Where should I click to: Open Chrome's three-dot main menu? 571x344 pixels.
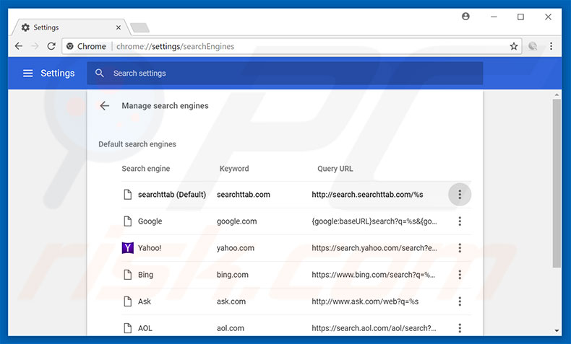551,46
